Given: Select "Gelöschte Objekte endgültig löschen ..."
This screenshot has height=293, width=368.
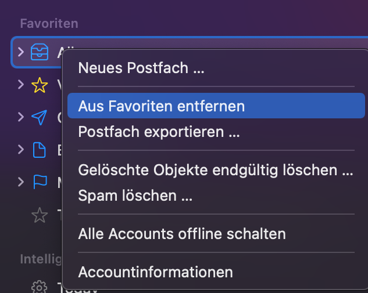Looking at the screenshot, I should pos(215,170).
